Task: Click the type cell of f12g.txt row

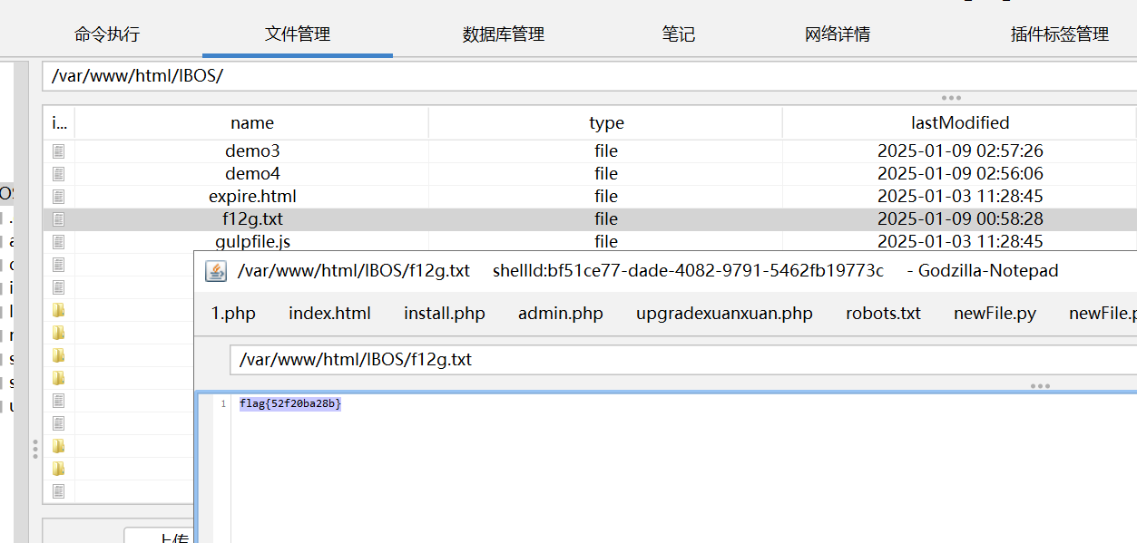Action: pos(606,218)
